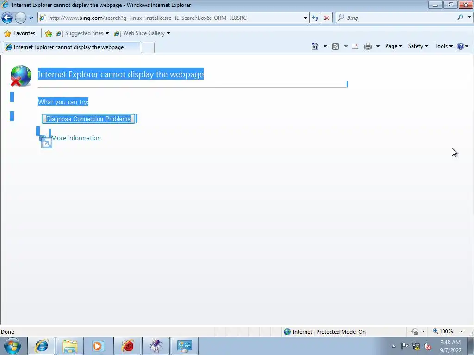This screenshot has width=474, height=355.
Task: Open the Control Panel taskbar icon
Action: pyautogui.click(x=185, y=346)
